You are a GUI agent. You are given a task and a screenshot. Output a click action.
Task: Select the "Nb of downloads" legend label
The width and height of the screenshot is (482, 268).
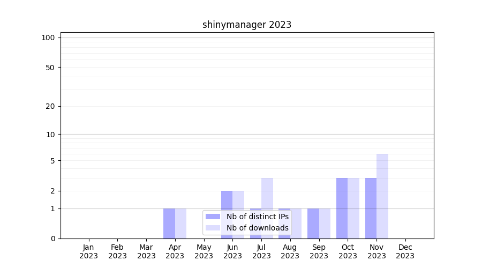pos(257,228)
